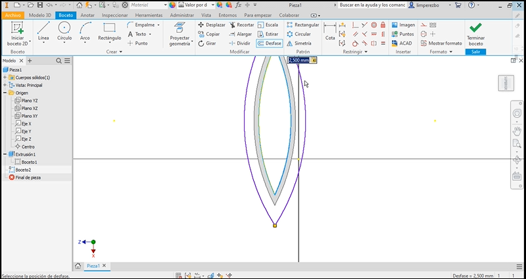Activate the Dividir split tool
Screen dimensions: 526x279
(239, 43)
